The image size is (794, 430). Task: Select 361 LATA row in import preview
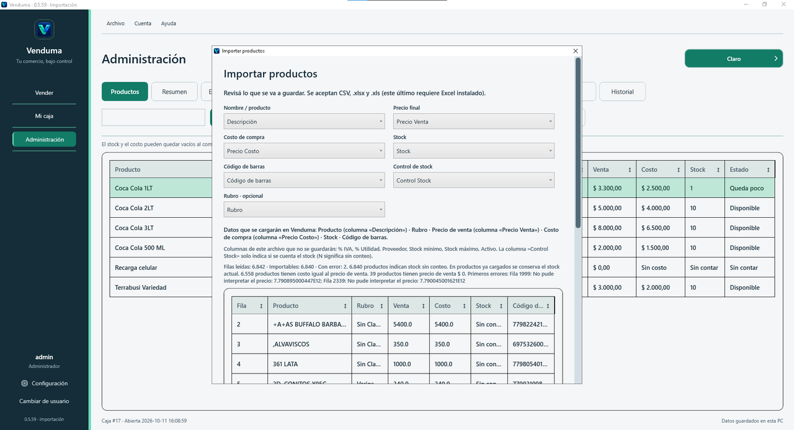393,364
